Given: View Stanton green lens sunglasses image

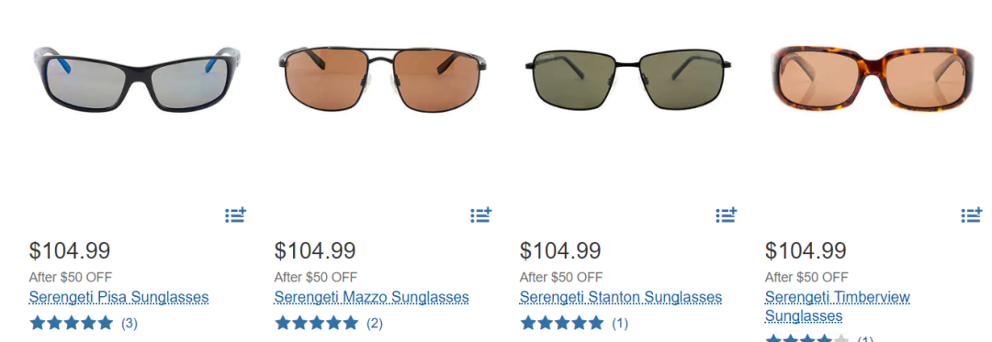Looking at the screenshot, I should pyautogui.click(x=627, y=79).
